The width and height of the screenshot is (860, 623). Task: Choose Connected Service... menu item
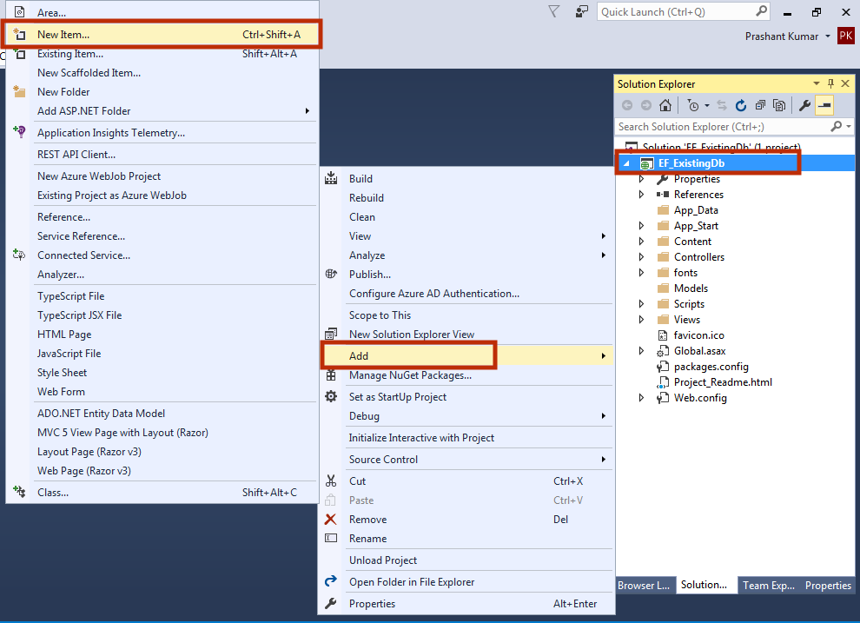point(162,255)
